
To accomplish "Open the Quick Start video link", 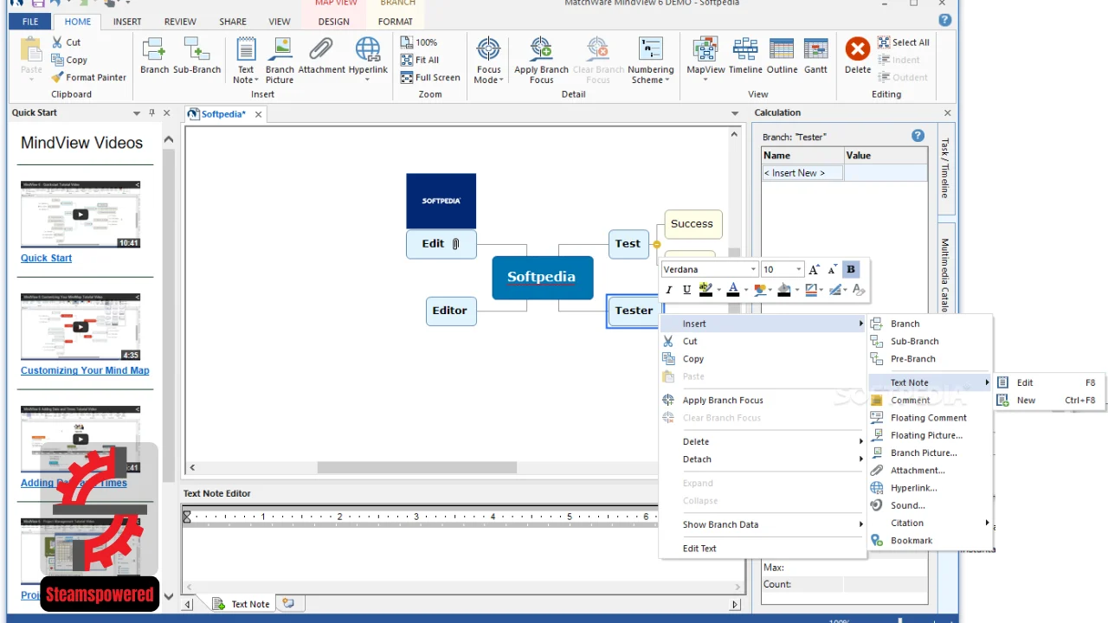I will tap(46, 258).
